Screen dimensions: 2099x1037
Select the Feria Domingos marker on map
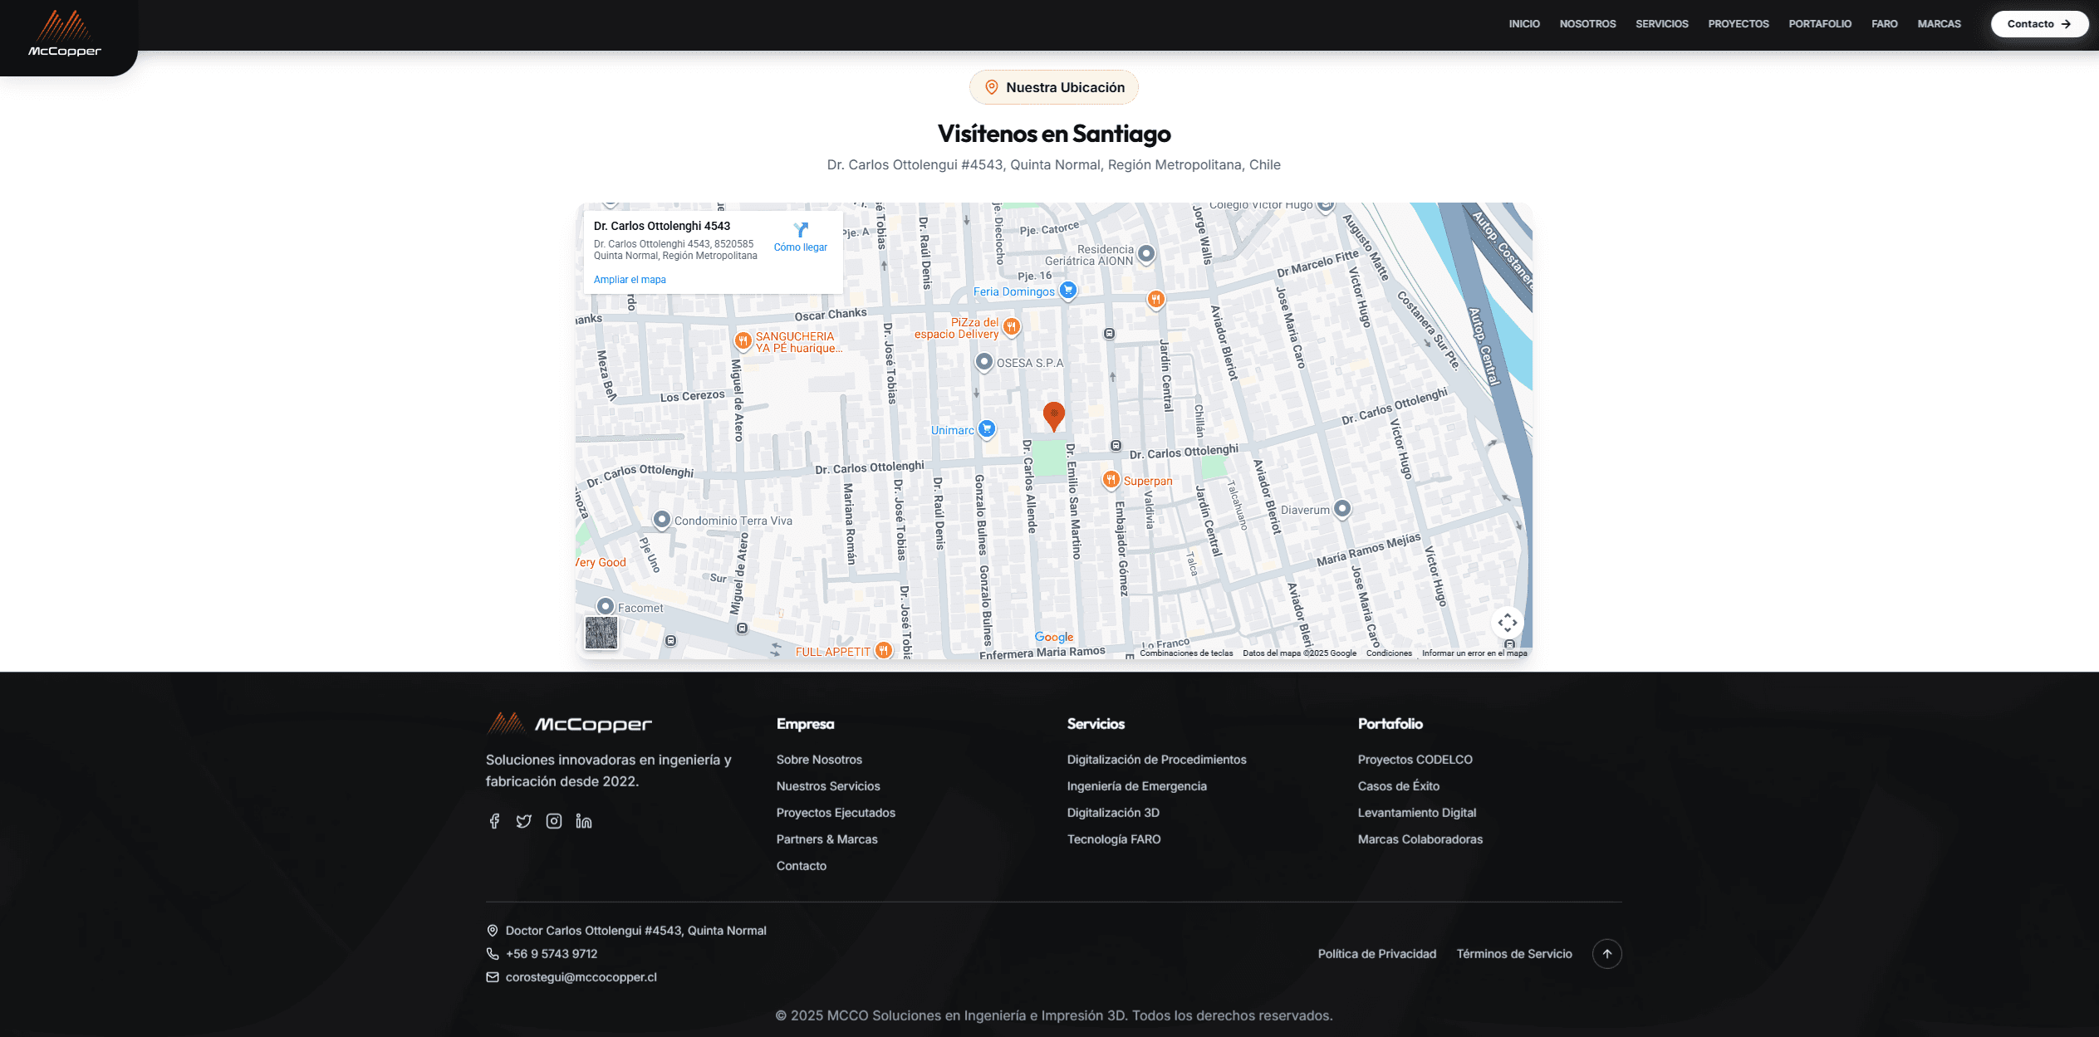[1068, 291]
